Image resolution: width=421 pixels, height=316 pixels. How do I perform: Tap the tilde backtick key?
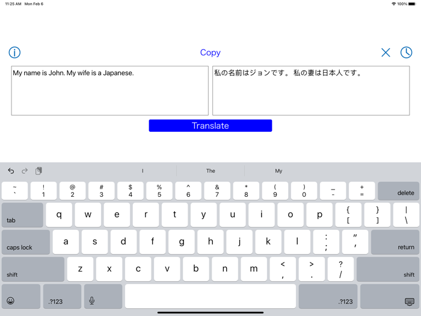15,191
